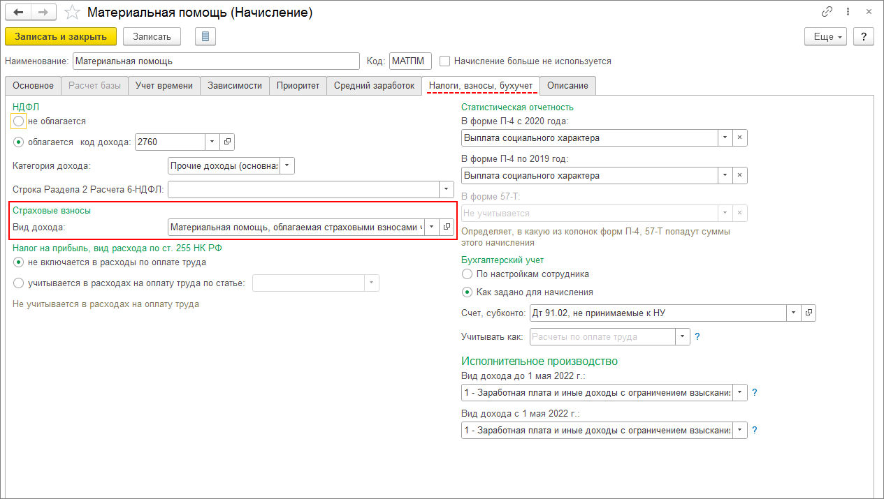884x499 pixels.
Task: Clear the 'В форме П-4 с 2020 года' field
Action: click(x=739, y=137)
